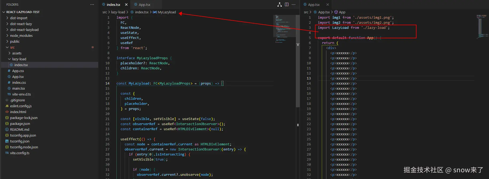The image size is (489, 179).
Task: Open App.css in the explorer
Action: click(x=18, y=71)
